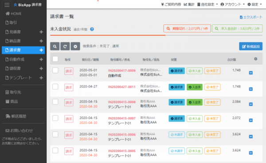Open invoice IN20200427-0011 link
This screenshot has width=266, height=163.
pyautogui.click(x=122, y=87)
